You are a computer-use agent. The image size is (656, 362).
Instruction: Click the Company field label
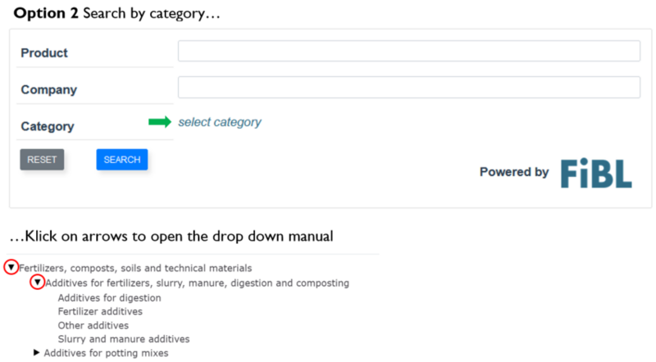coord(48,89)
